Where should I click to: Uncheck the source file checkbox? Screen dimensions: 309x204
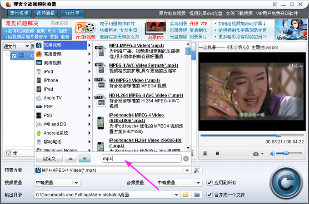(14, 56)
